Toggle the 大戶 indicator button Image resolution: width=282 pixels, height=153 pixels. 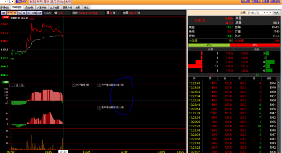pyautogui.click(x=9, y=13)
